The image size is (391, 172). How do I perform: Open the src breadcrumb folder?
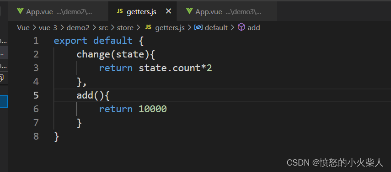[x=103, y=28]
